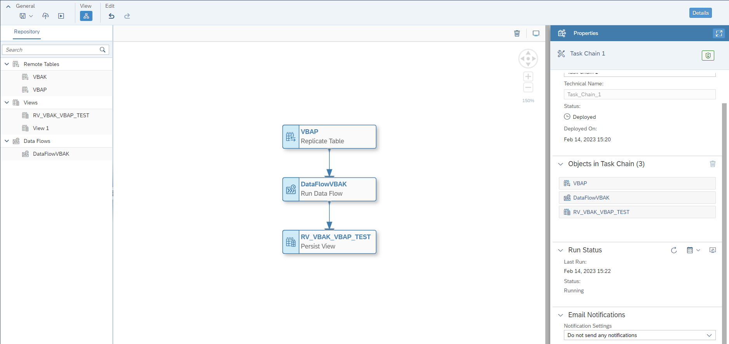Zoom in using the plus icon
The height and width of the screenshot is (344, 729).
pyautogui.click(x=528, y=76)
